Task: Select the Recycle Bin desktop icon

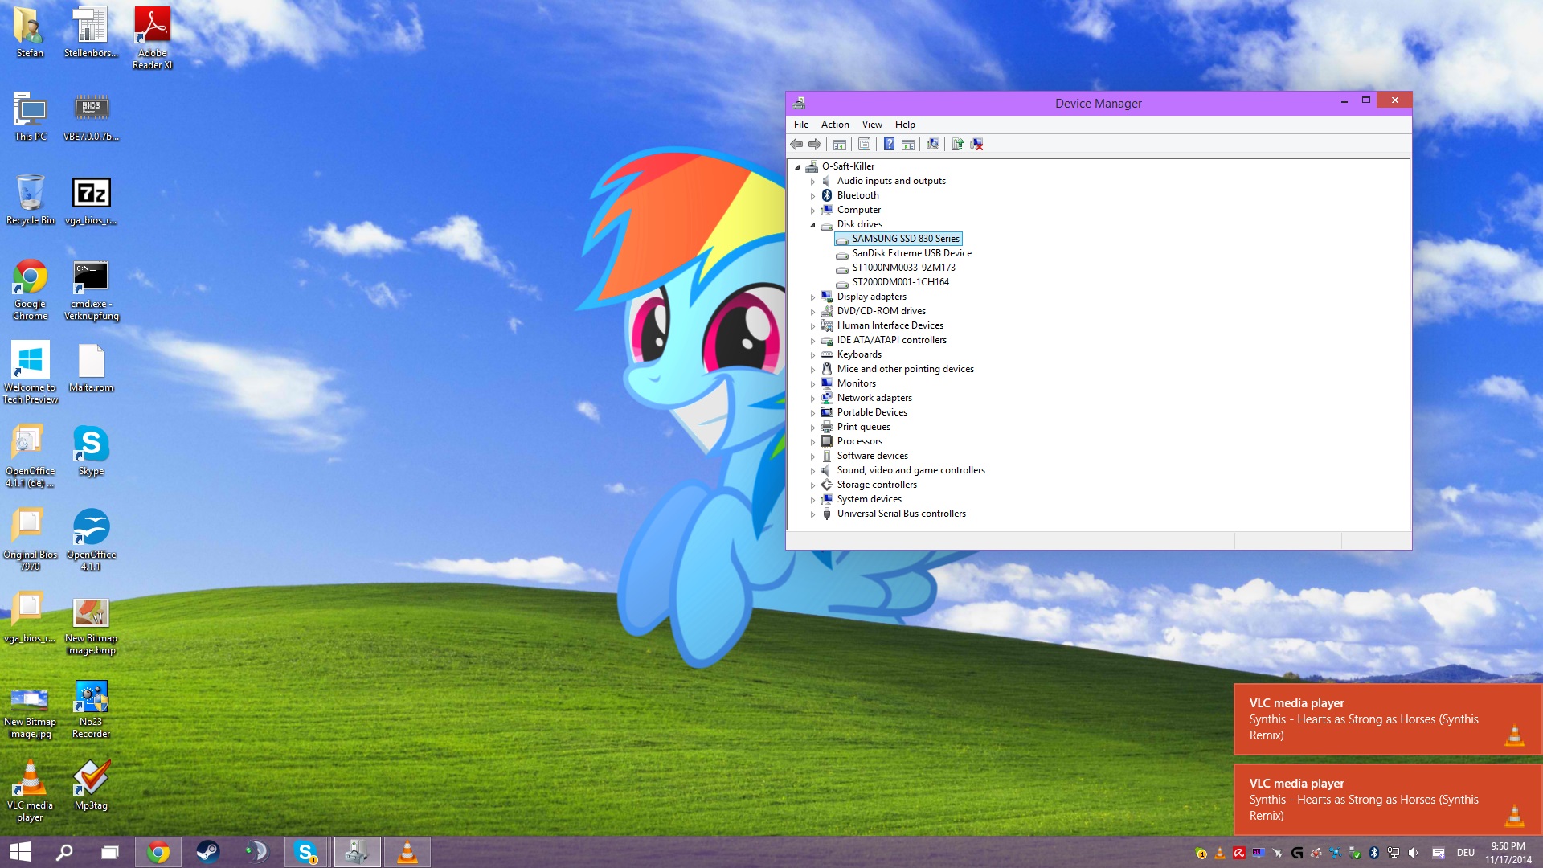Action: tap(31, 199)
